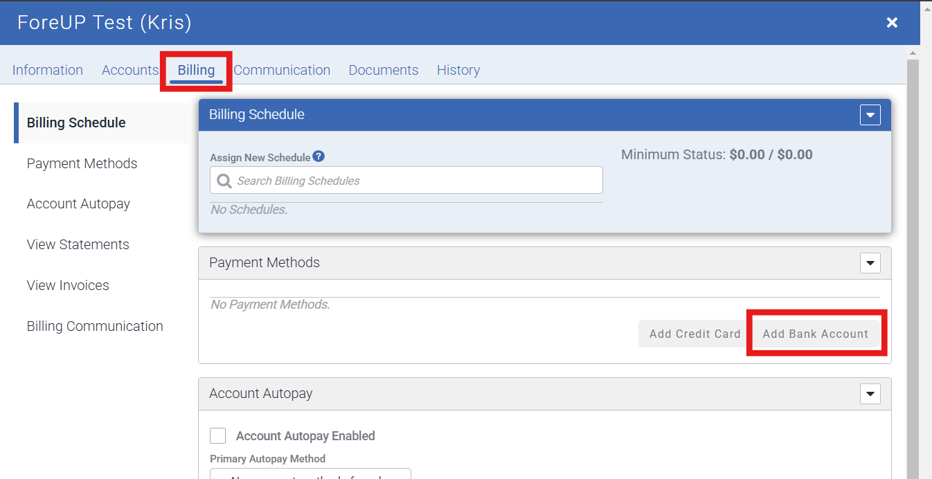Viewport: 932px width, 479px height.
Task: Collapse the Billing Schedule panel
Action: coord(870,115)
